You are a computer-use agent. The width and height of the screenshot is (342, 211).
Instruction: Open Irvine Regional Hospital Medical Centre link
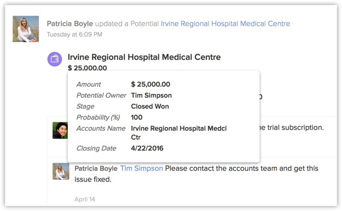click(226, 24)
